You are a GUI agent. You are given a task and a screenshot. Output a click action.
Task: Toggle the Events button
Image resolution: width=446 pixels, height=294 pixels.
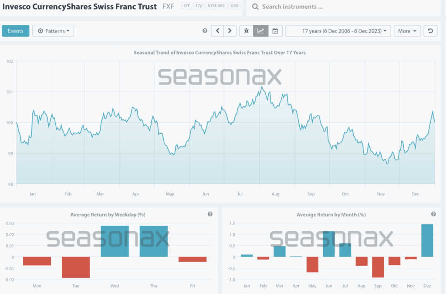click(16, 31)
